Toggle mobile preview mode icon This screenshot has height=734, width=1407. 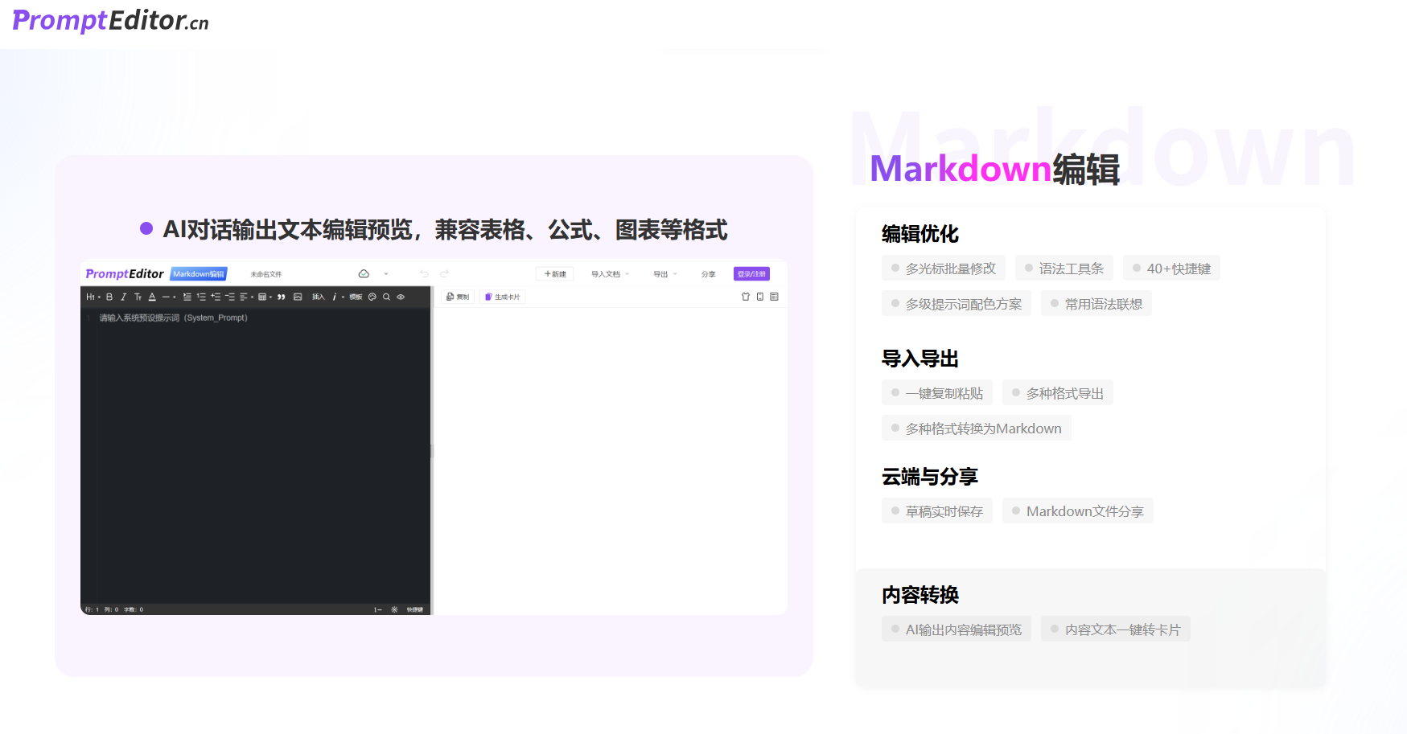click(760, 296)
